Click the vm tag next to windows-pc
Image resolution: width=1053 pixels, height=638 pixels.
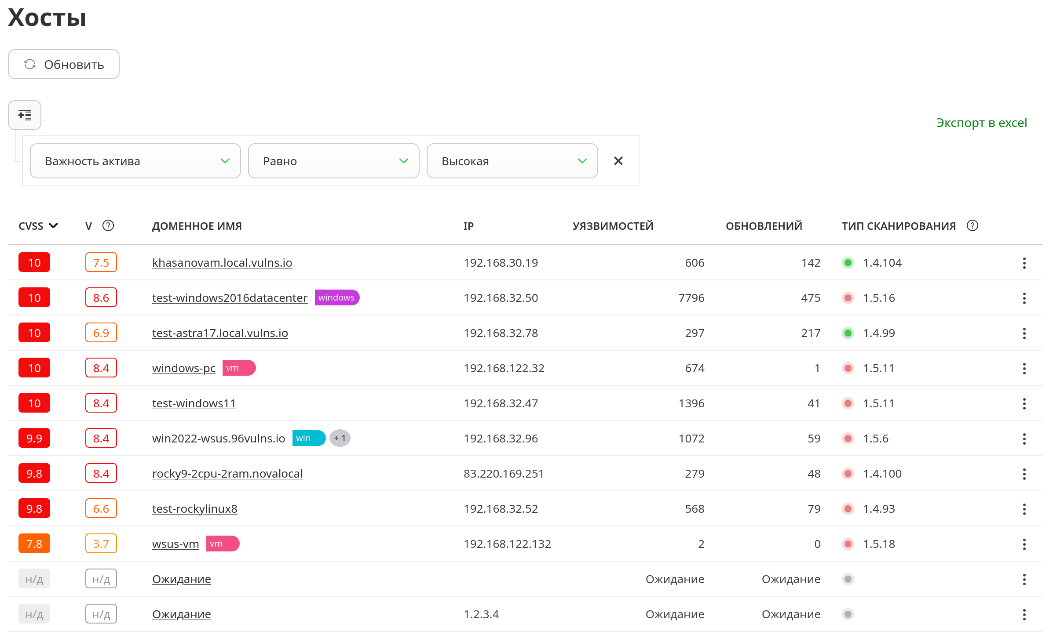pyautogui.click(x=238, y=368)
